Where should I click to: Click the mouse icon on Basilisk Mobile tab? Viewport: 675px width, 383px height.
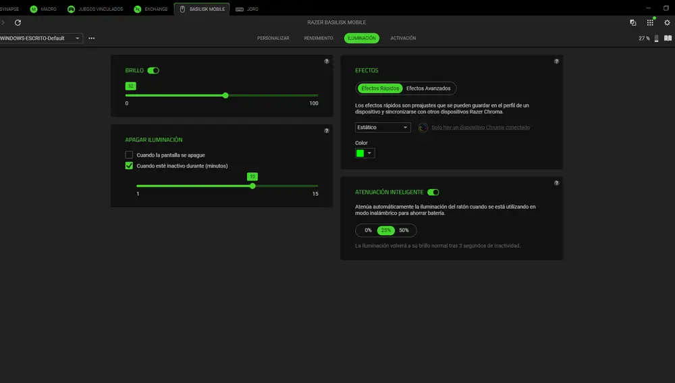(182, 9)
